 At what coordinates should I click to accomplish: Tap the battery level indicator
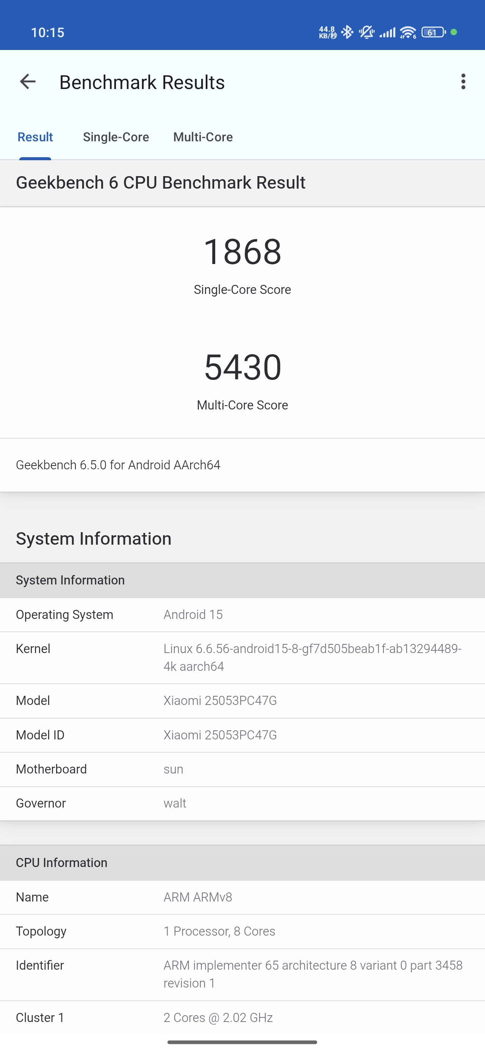pyautogui.click(x=433, y=32)
